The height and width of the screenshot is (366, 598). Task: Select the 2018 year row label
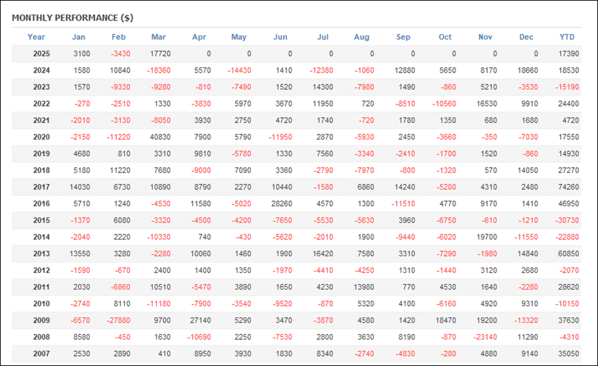click(42, 170)
